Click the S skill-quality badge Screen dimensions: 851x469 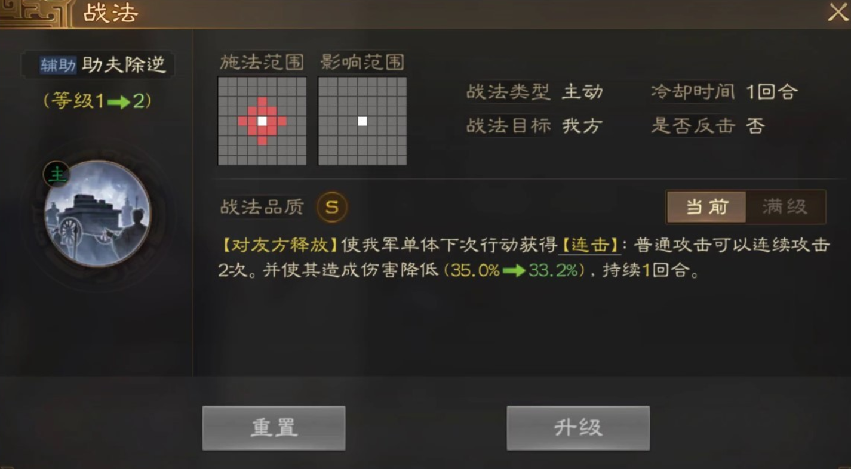pyautogui.click(x=332, y=207)
